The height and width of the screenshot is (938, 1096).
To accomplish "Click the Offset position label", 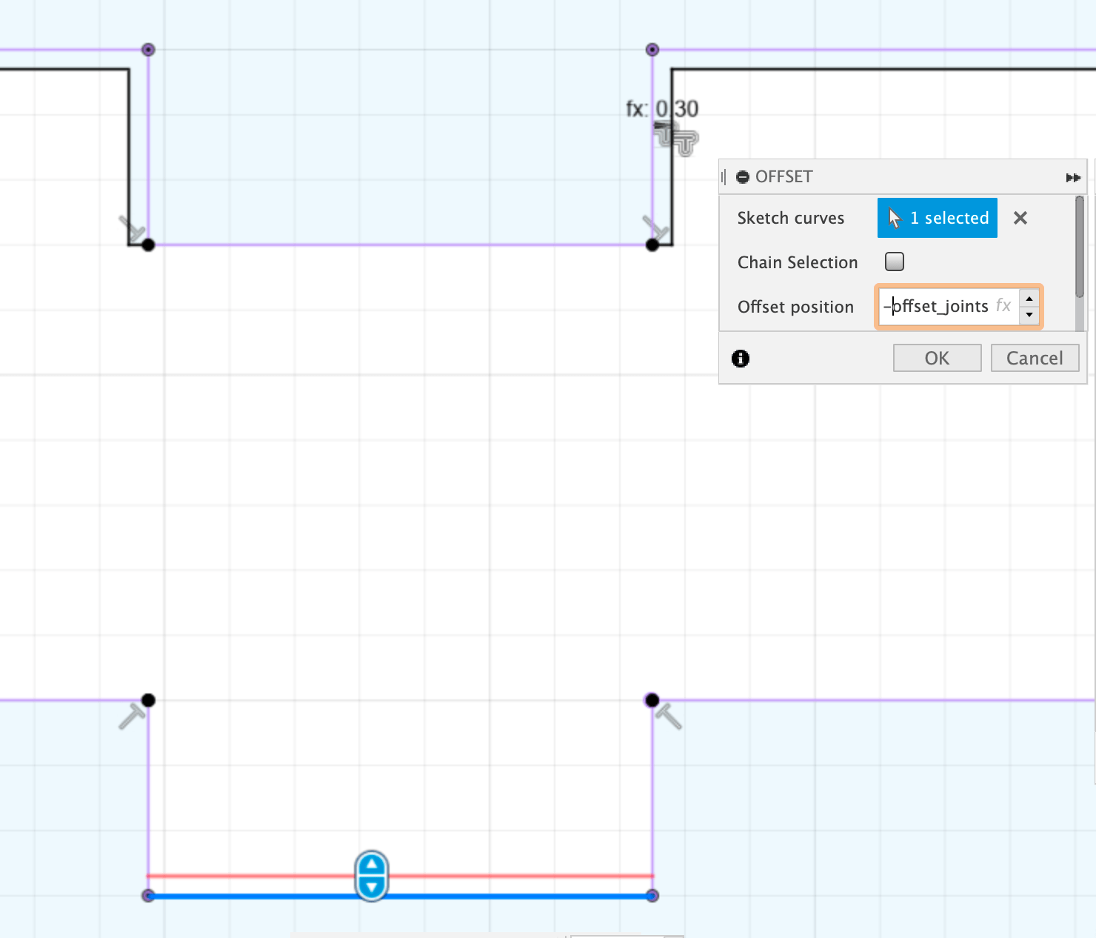I will click(x=795, y=307).
